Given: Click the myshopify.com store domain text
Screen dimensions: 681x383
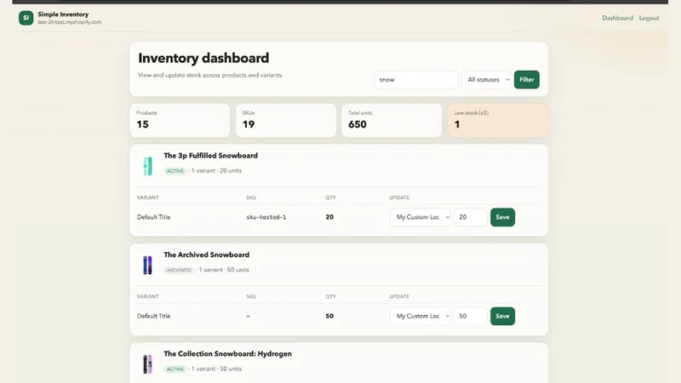Looking at the screenshot, I should coord(70,22).
